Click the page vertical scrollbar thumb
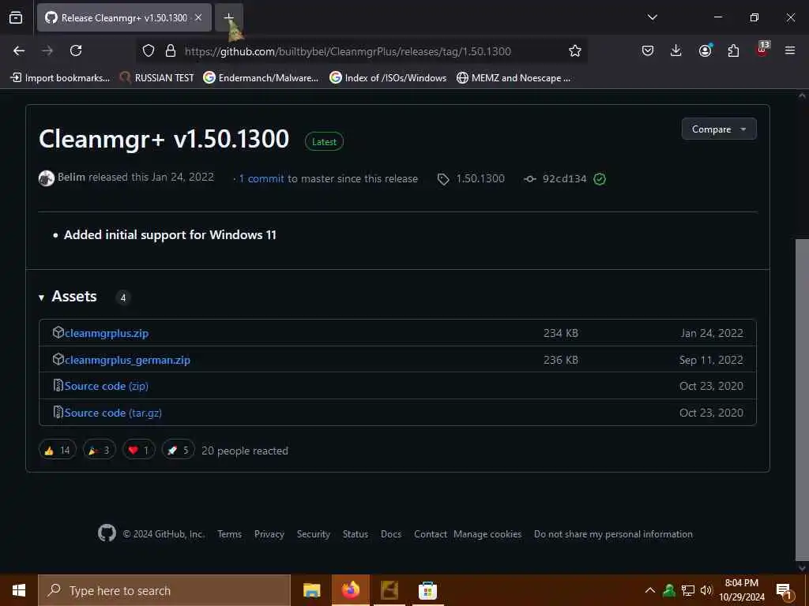Image resolution: width=809 pixels, height=606 pixels. coord(802,399)
